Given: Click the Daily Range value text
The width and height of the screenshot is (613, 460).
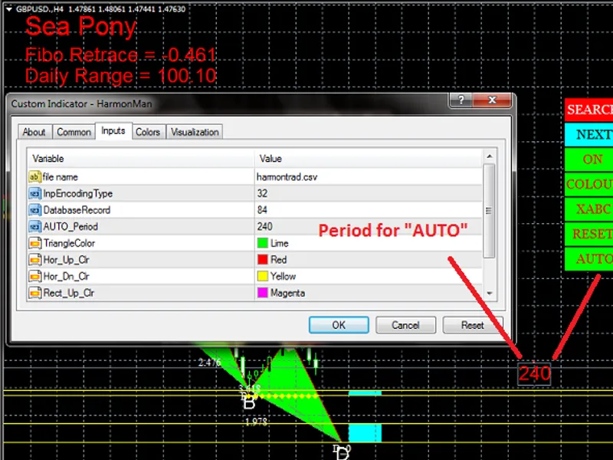Looking at the screenshot, I should tap(120, 75).
